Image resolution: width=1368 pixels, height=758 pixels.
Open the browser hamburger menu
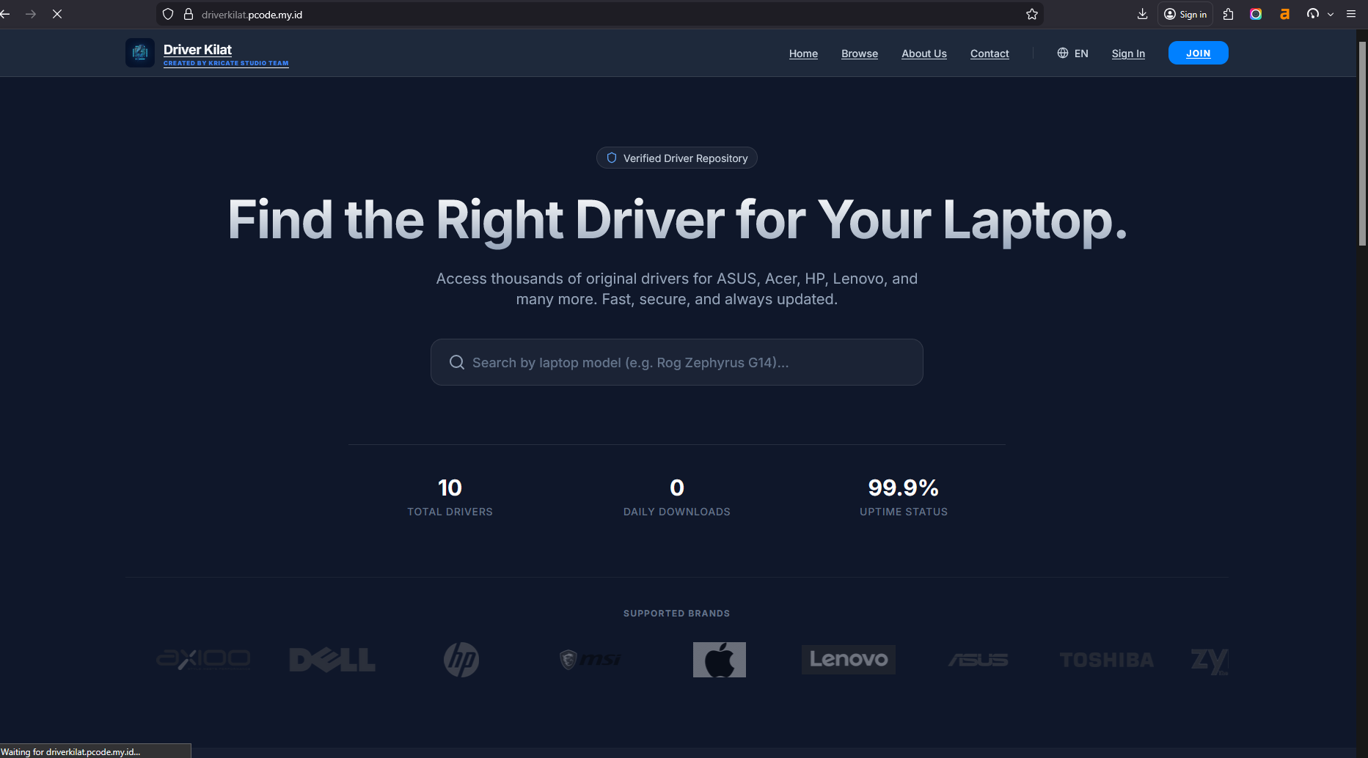[1353, 13]
